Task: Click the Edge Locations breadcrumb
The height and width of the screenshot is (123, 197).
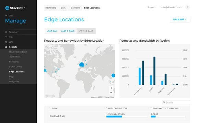Action: tap(92, 8)
